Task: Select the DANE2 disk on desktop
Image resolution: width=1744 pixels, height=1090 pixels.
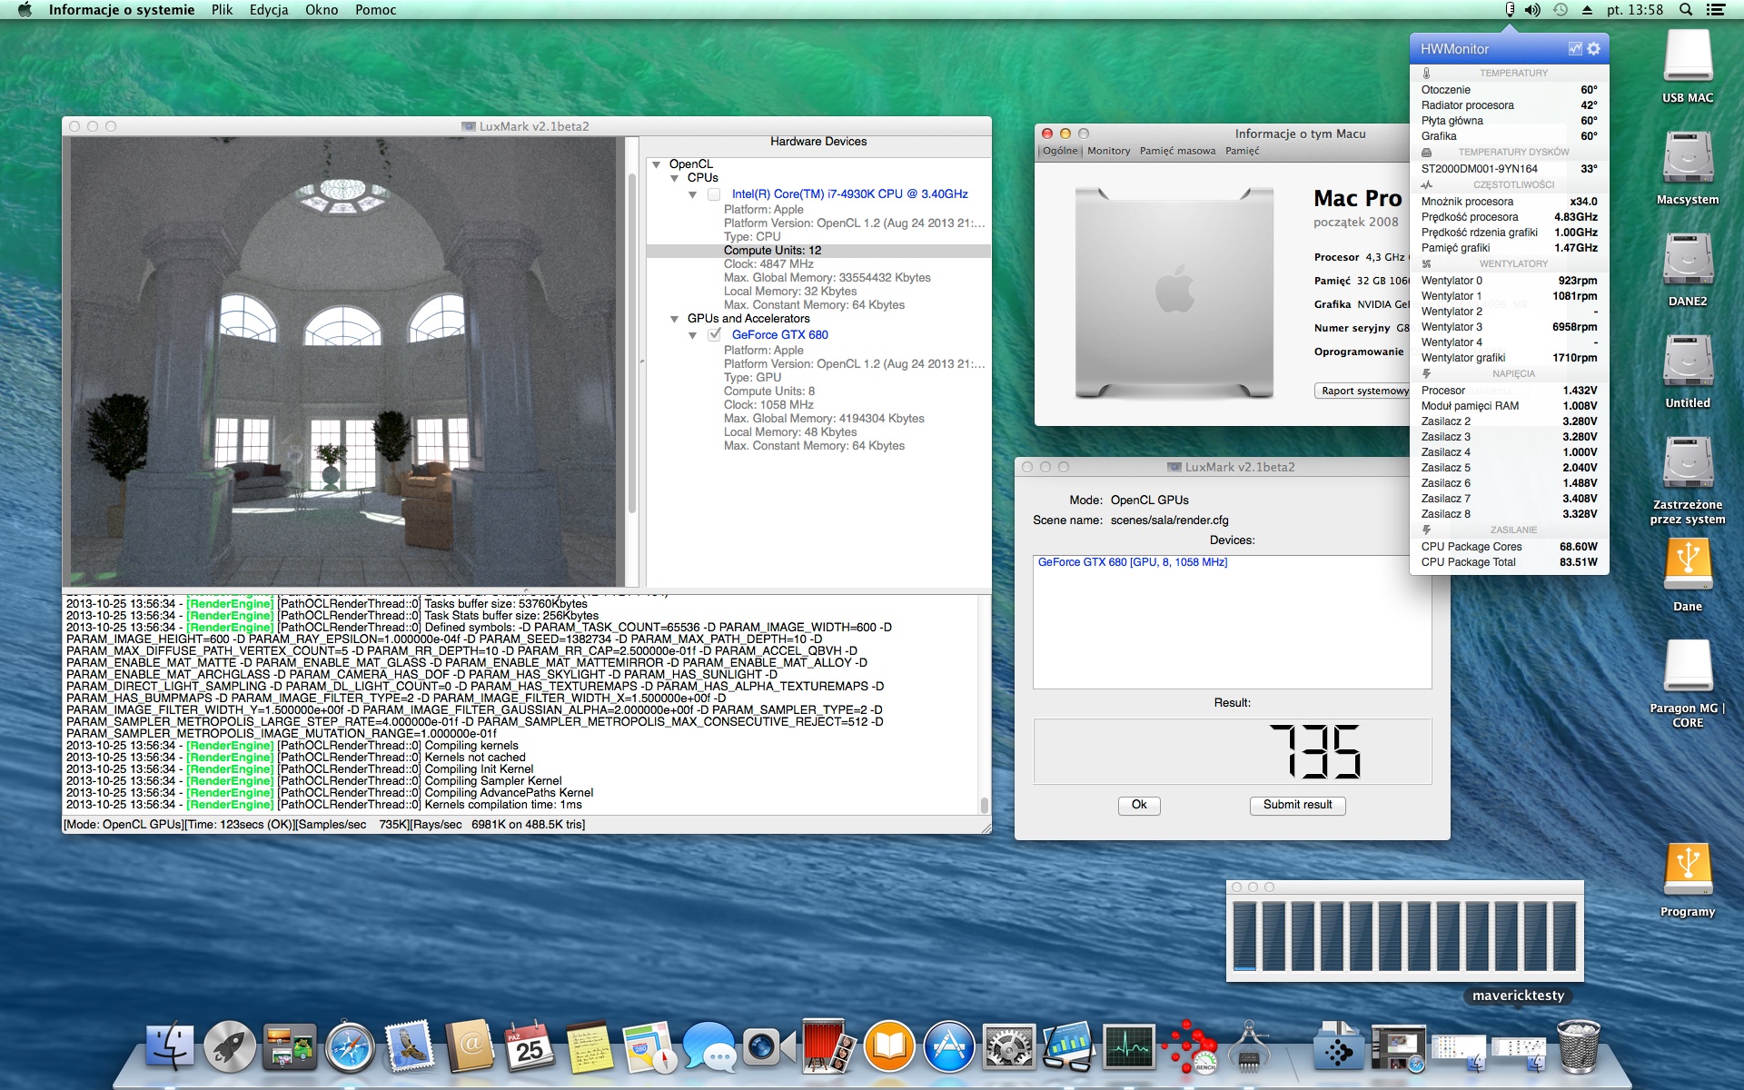Action: pyautogui.click(x=1688, y=270)
